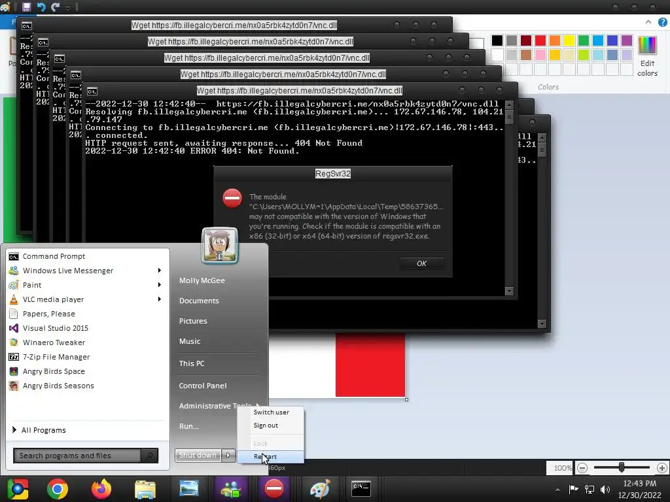This screenshot has height=502, width=670.
Task: Pick the purple color swatch
Action: coord(627,41)
